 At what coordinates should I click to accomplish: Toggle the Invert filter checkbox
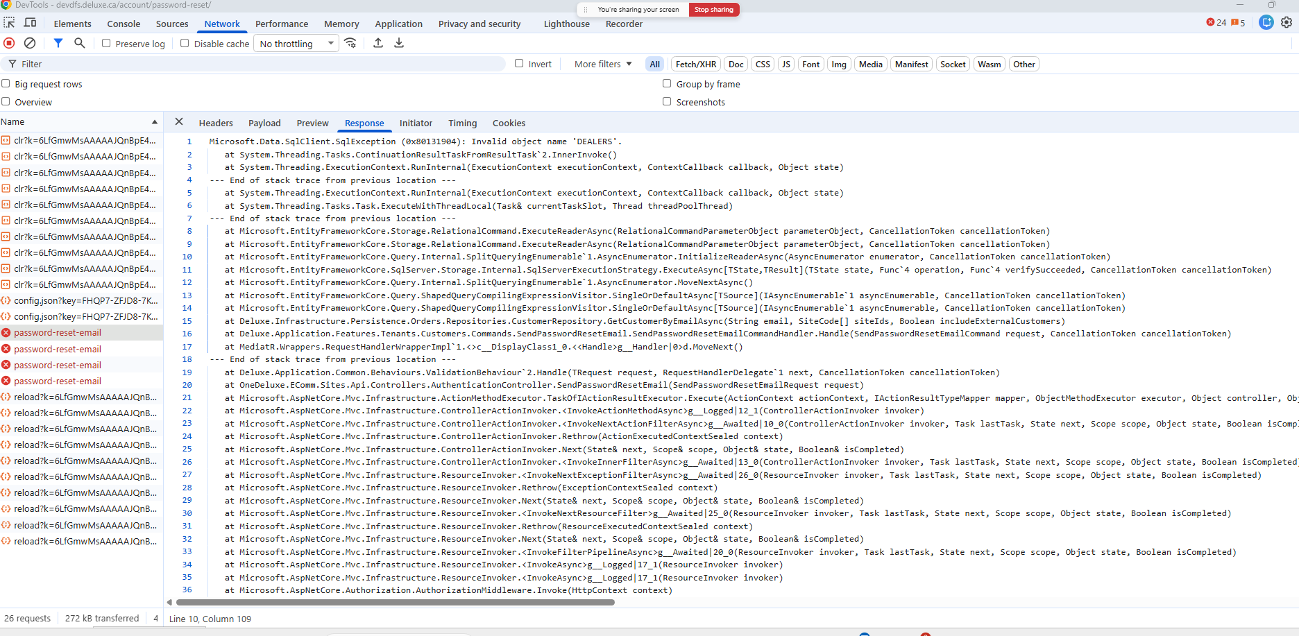click(x=519, y=64)
